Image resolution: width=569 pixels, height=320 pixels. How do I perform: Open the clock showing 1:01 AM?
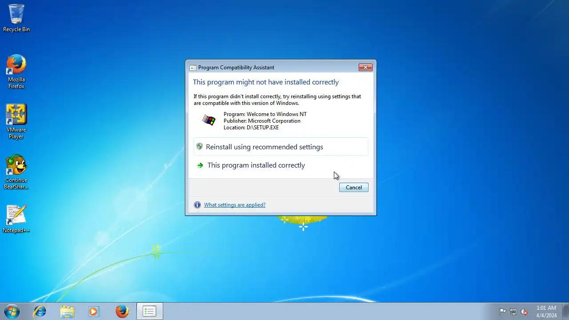[x=546, y=311]
